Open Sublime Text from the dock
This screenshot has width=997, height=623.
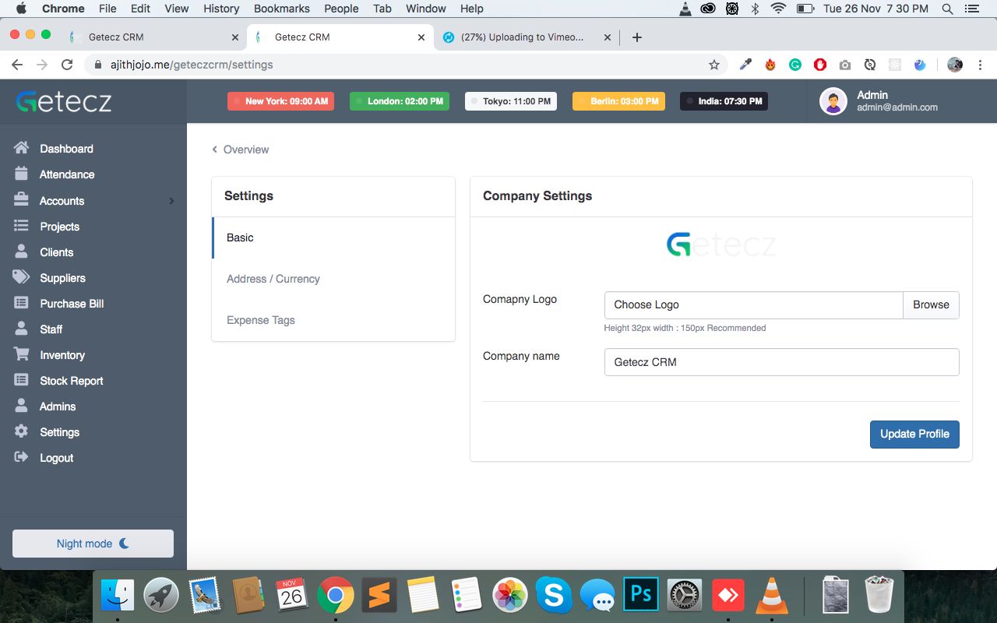[379, 596]
